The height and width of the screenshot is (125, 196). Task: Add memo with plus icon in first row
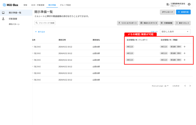[185, 47]
